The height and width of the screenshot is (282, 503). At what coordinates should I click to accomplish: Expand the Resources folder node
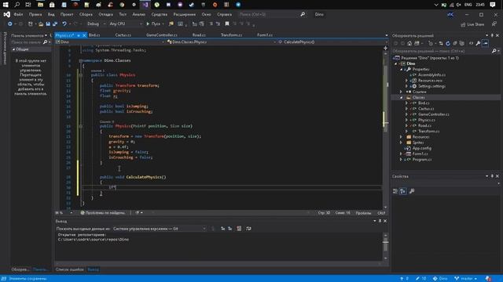[402, 137]
